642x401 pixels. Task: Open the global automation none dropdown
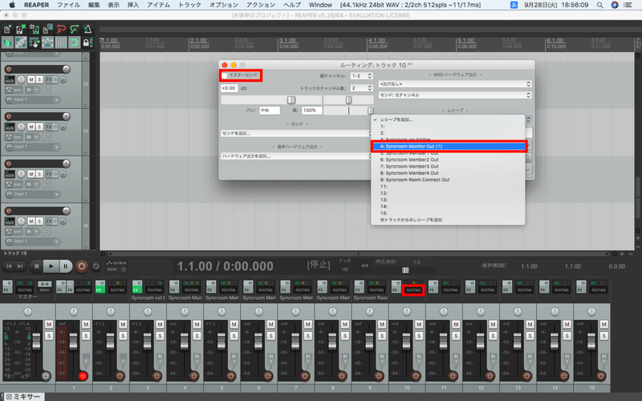point(116,269)
